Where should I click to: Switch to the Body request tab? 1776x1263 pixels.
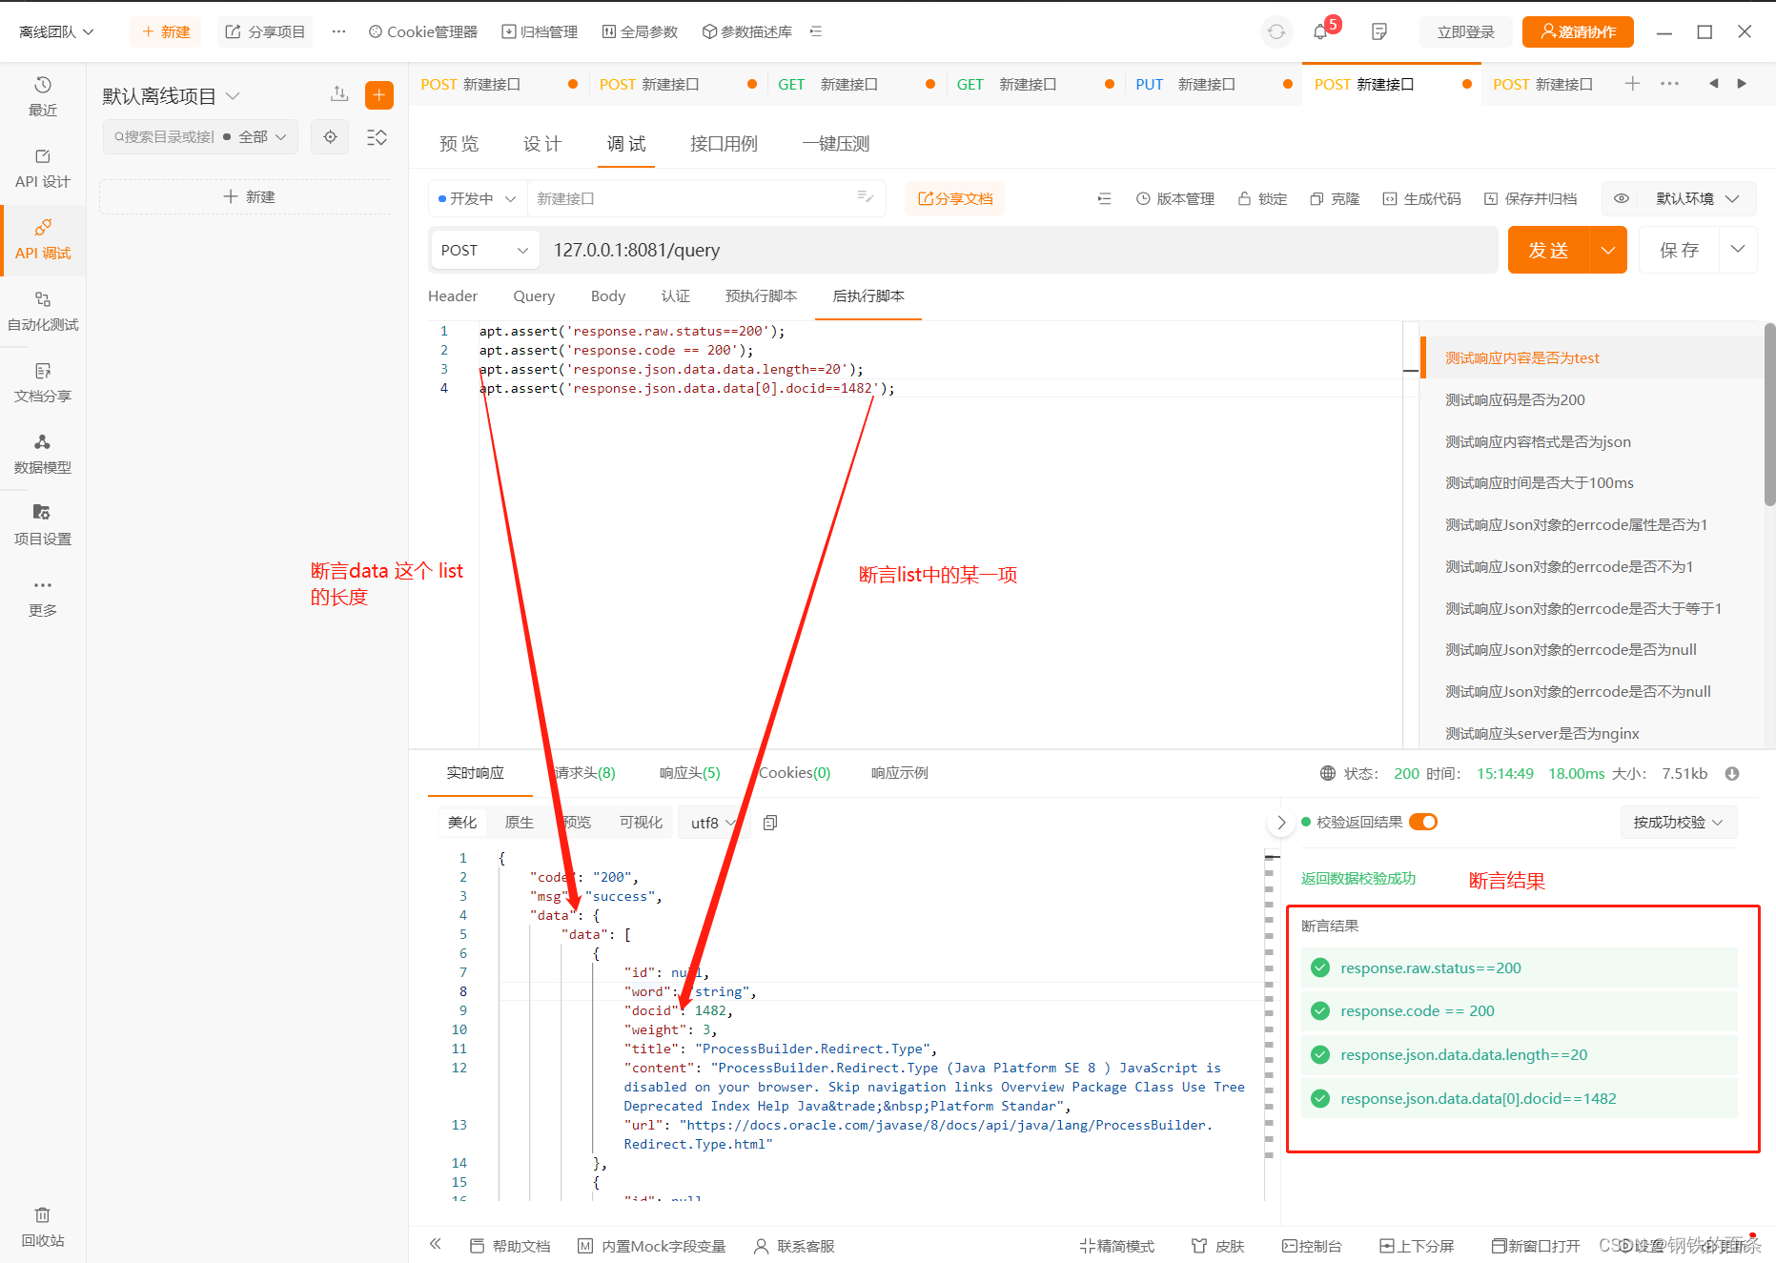607,296
